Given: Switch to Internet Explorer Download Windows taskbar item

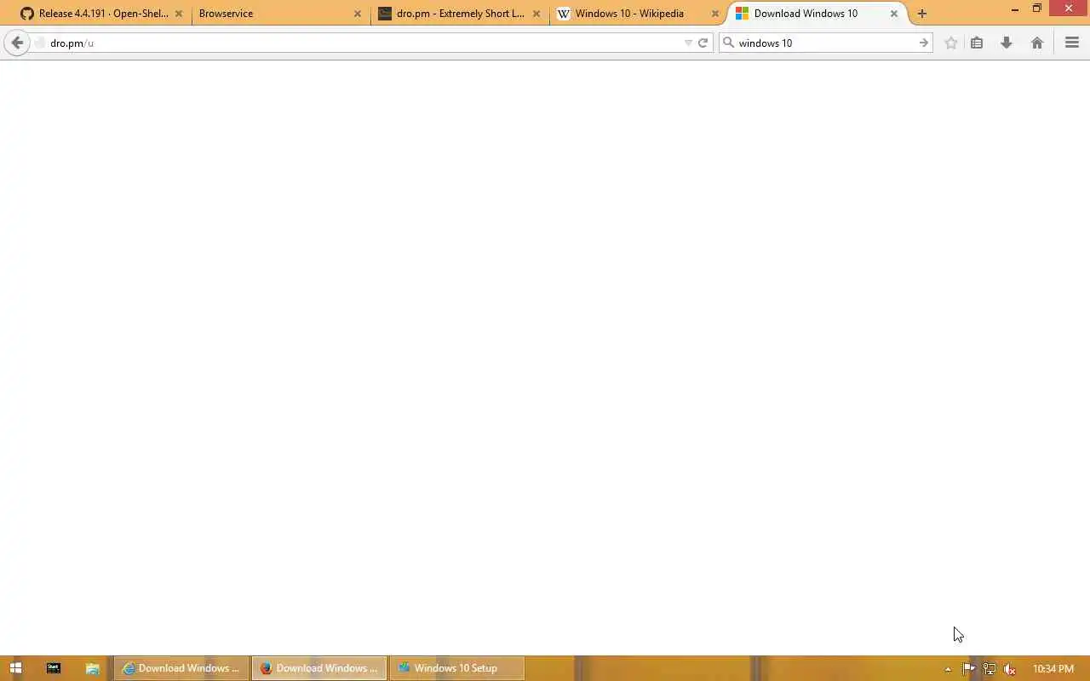Looking at the screenshot, I should coord(182,668).
